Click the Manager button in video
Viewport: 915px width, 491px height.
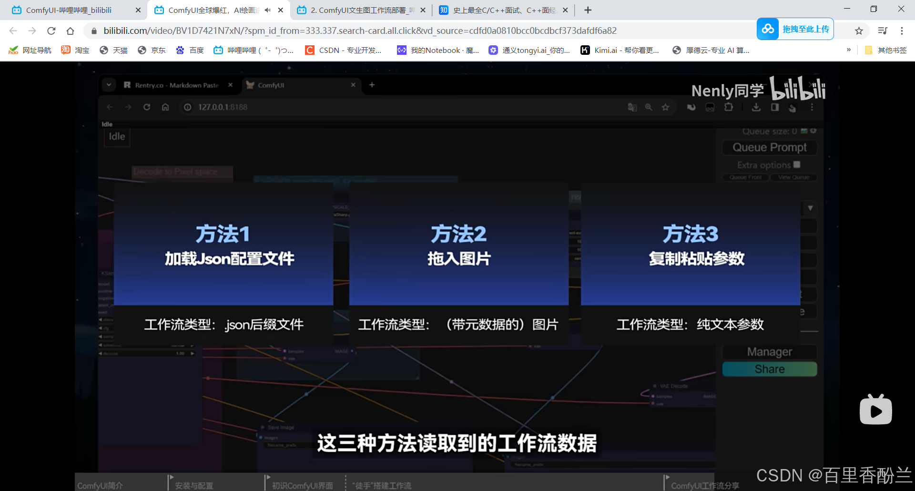tap(770, 352)
